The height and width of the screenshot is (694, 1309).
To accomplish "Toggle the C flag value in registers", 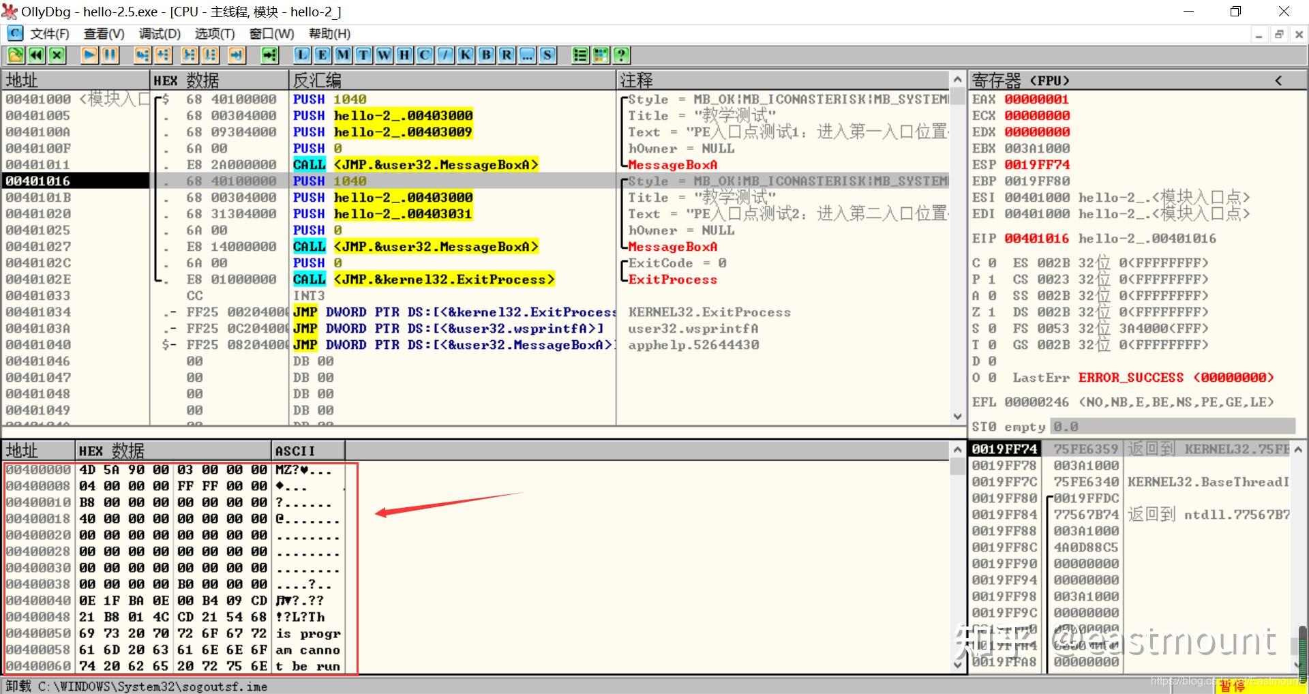I will click(x=992, y=263).
